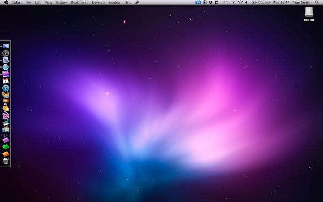This screenshot has height=202, width=323.
Task: Open the orange folder stack in Dock
Action: pyautogui.click(x=5, y=154)
